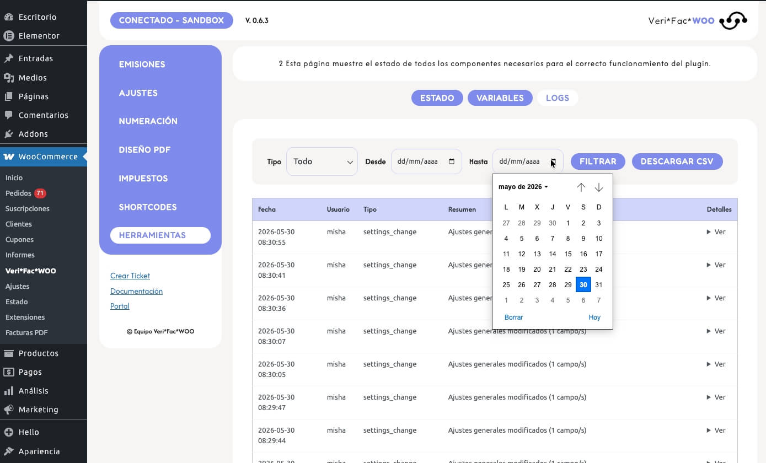
Task: Select day 15 in the calendar
Action: point(568,254)
